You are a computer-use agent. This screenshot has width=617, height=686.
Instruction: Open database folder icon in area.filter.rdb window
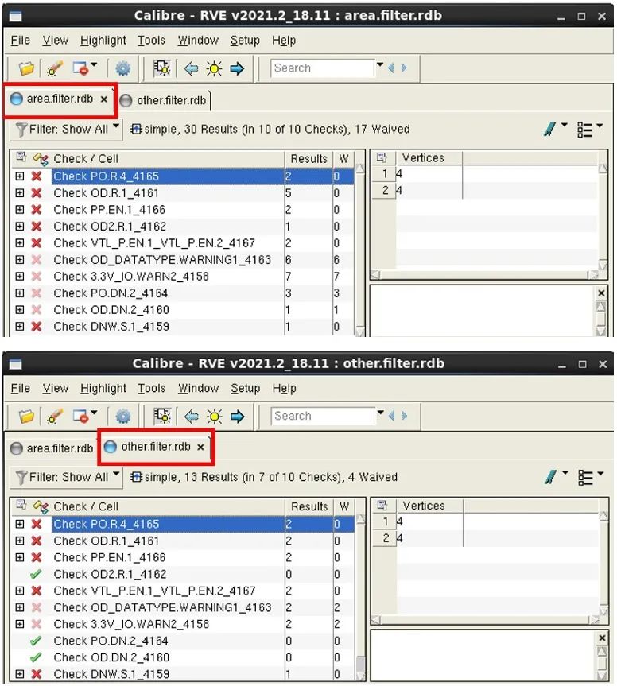(26, 68)
